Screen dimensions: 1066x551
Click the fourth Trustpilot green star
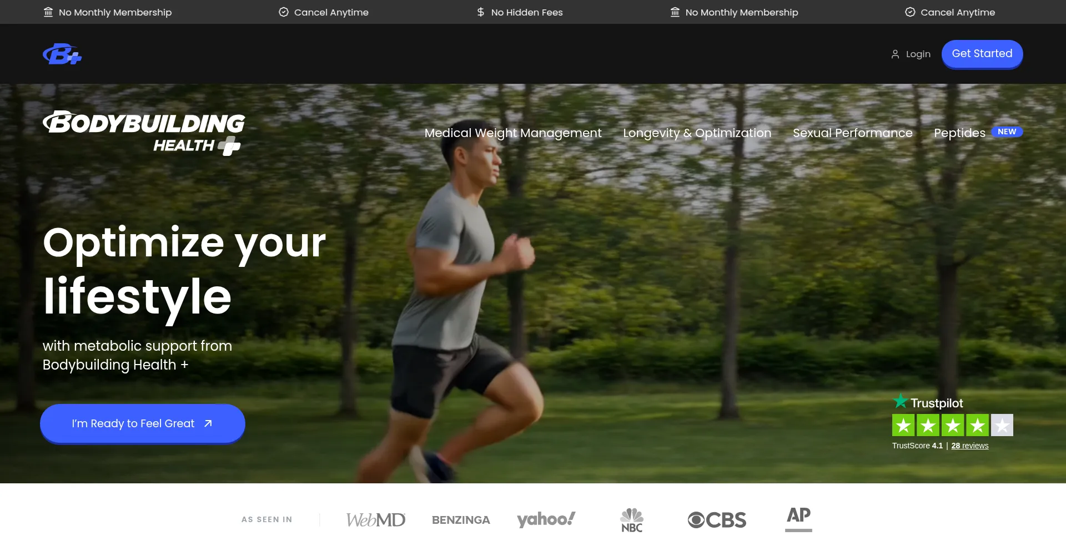click(x=977, y=425)
